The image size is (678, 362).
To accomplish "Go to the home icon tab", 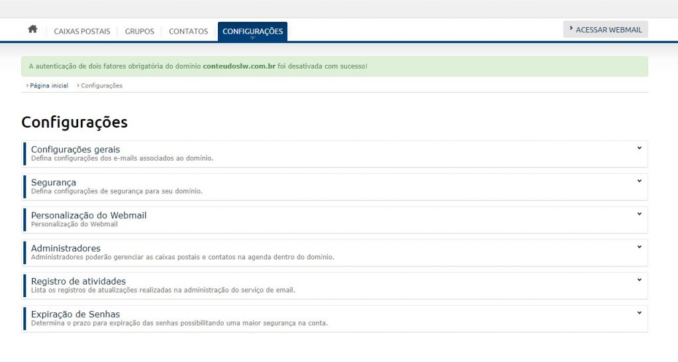I will click(x=32, y=29).
